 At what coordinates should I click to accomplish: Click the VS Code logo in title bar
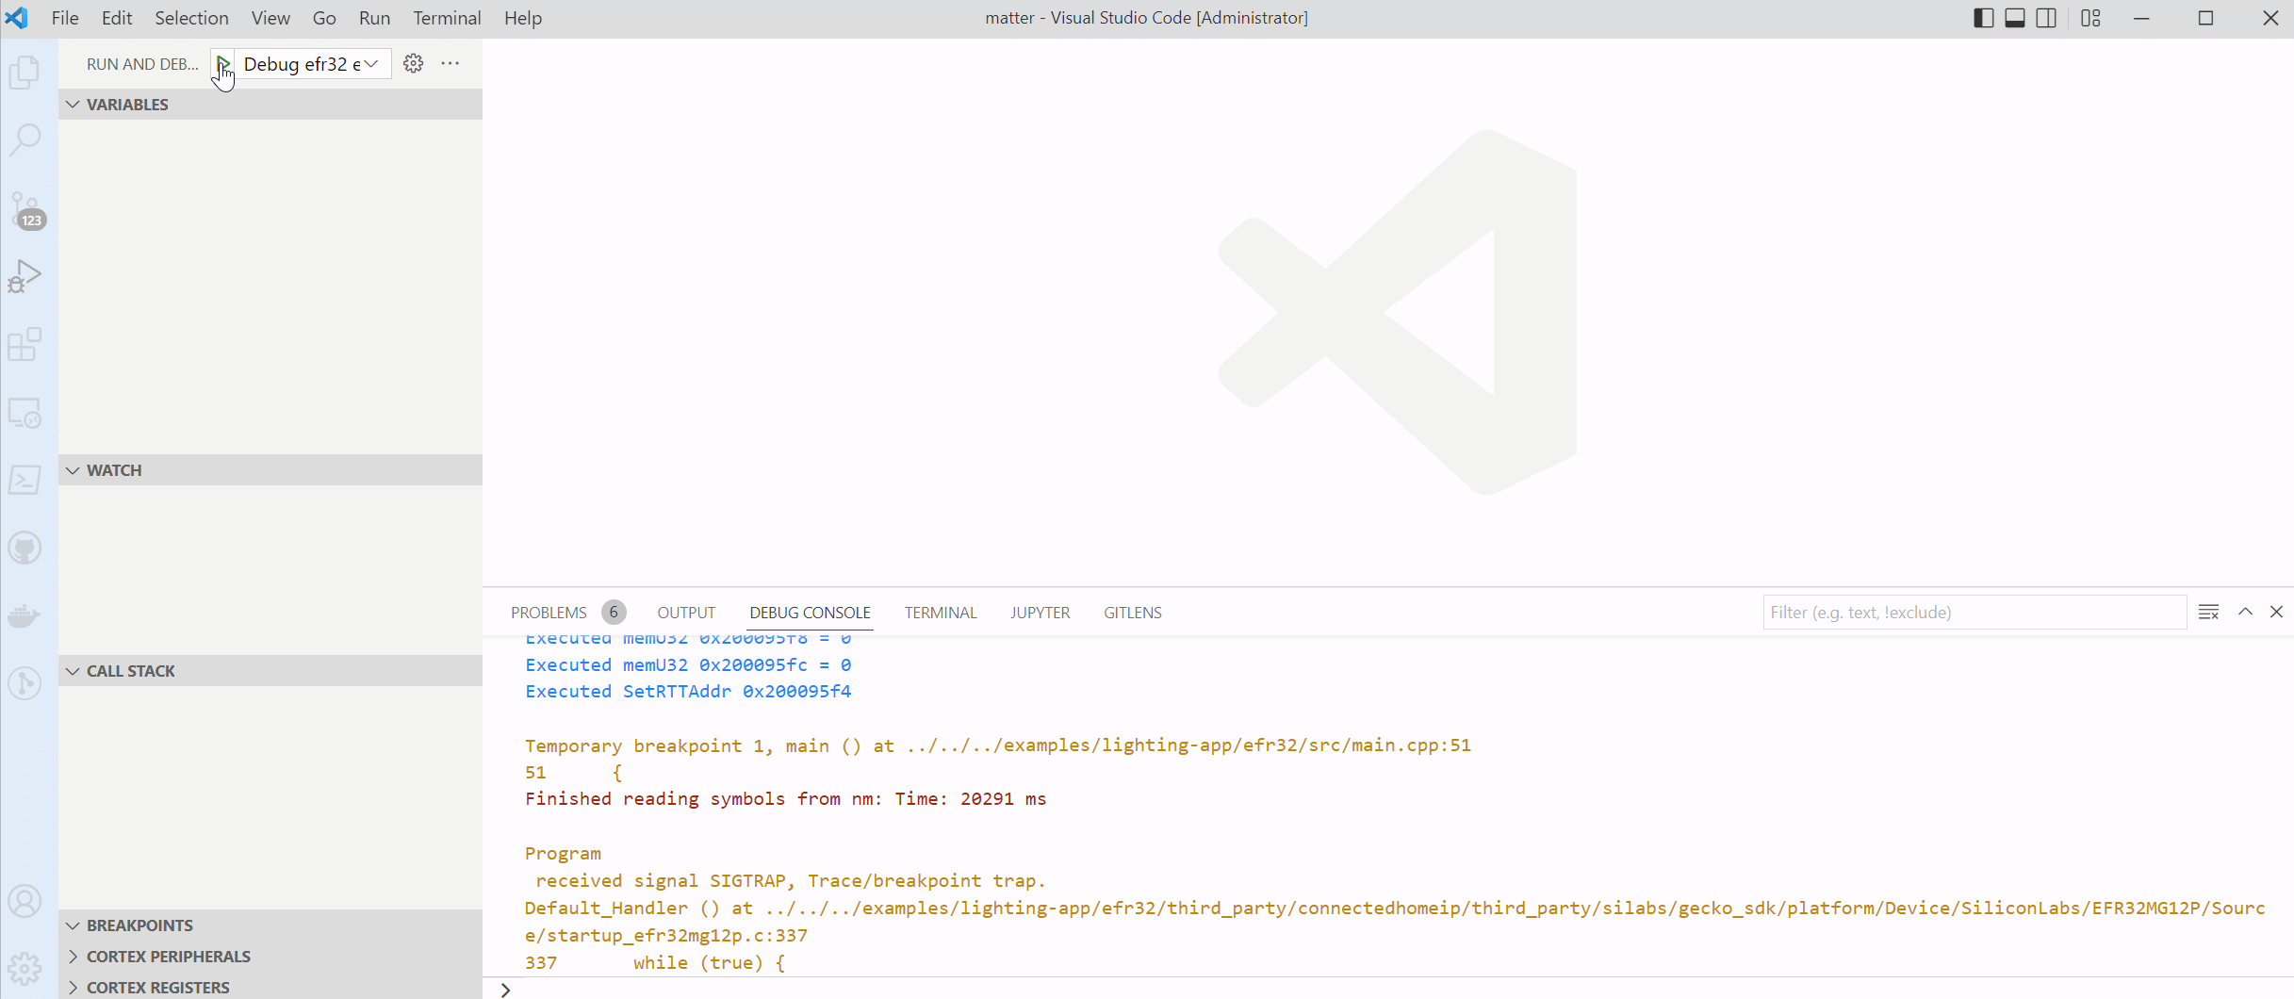coord(17,18)
